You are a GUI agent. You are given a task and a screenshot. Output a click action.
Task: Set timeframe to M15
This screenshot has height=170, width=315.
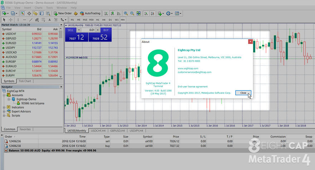coord(85,20)
